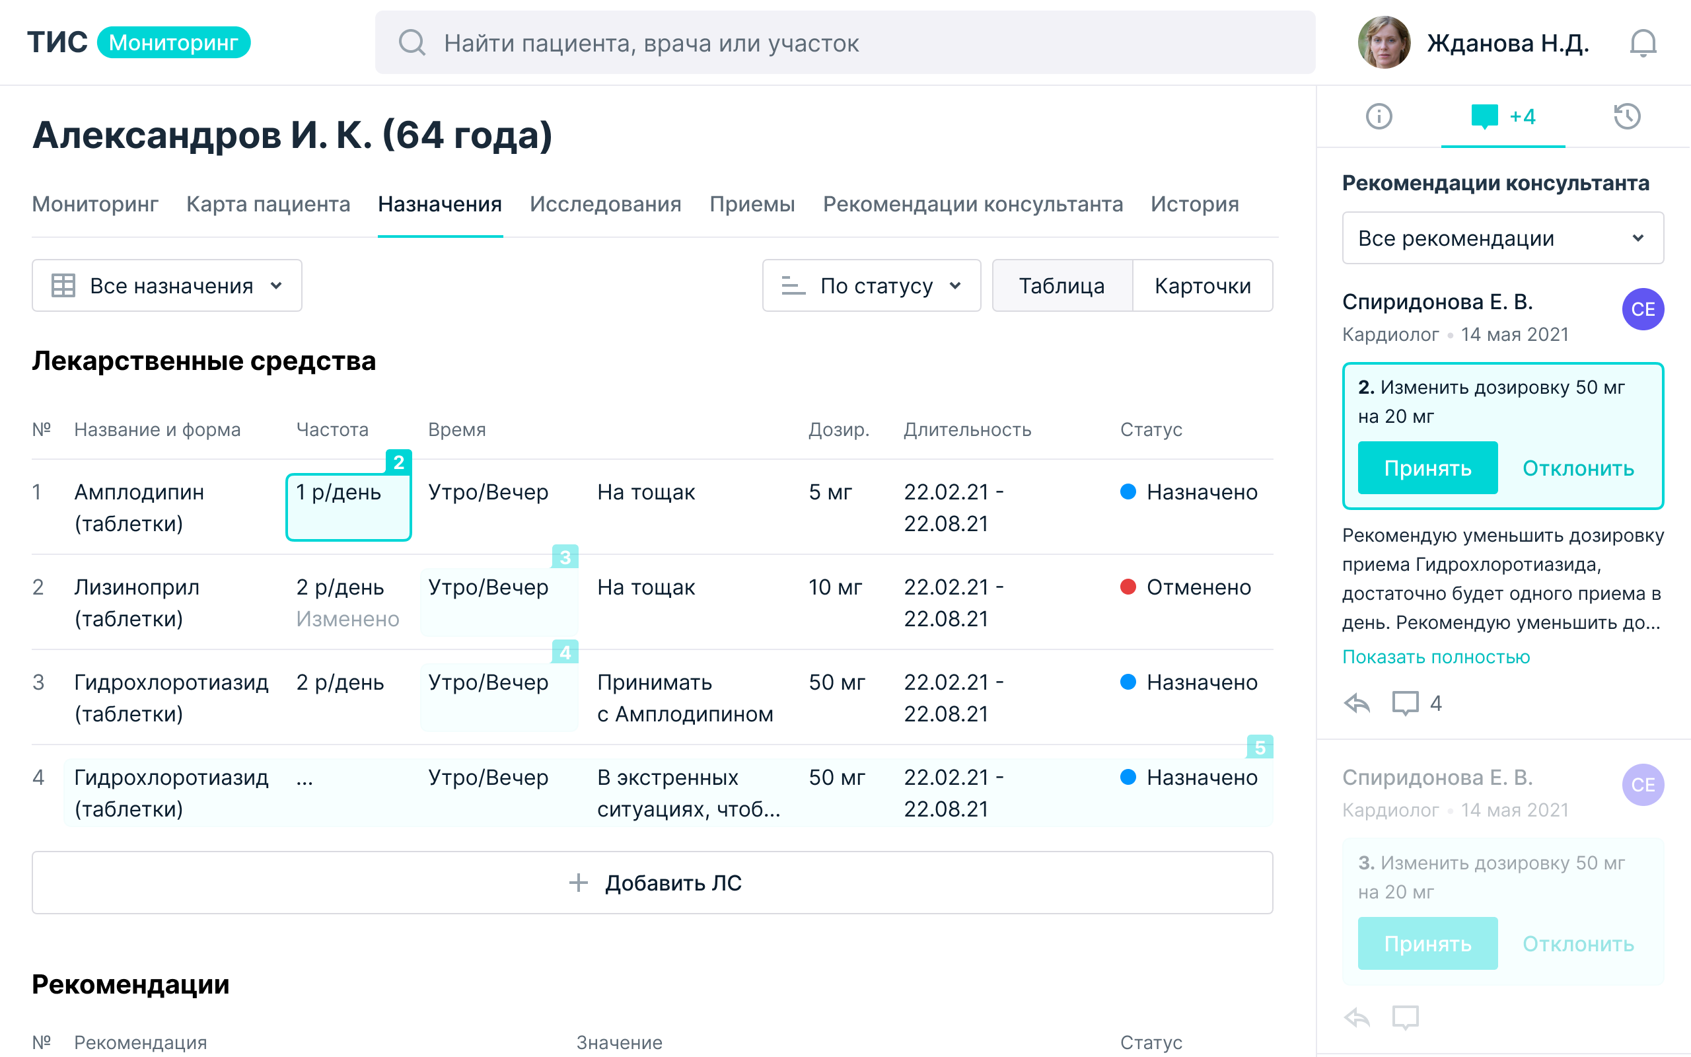The height and width of the screenshot is (1057, 1691).
Task: Click the consultant comments chat icon tab
Action: 1485,116
